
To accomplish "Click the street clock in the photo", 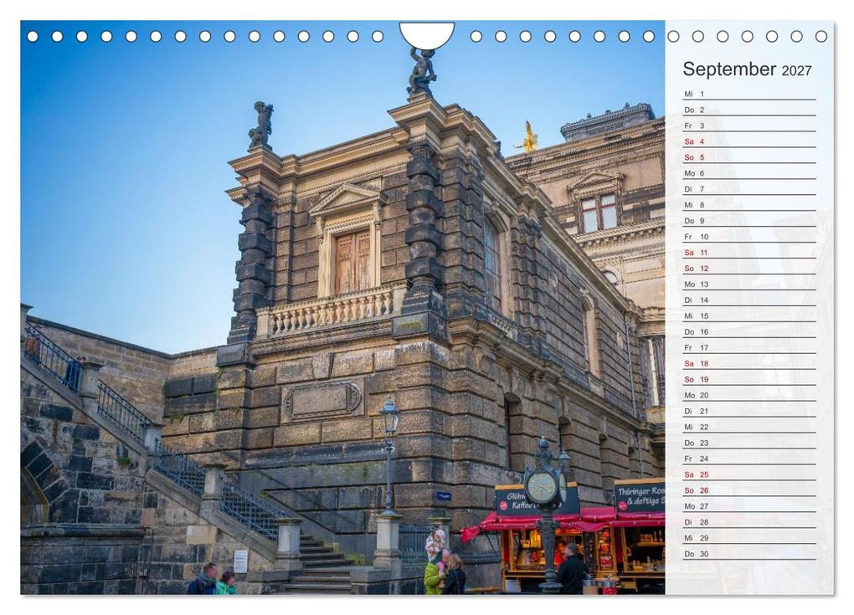I will point(545,488).
